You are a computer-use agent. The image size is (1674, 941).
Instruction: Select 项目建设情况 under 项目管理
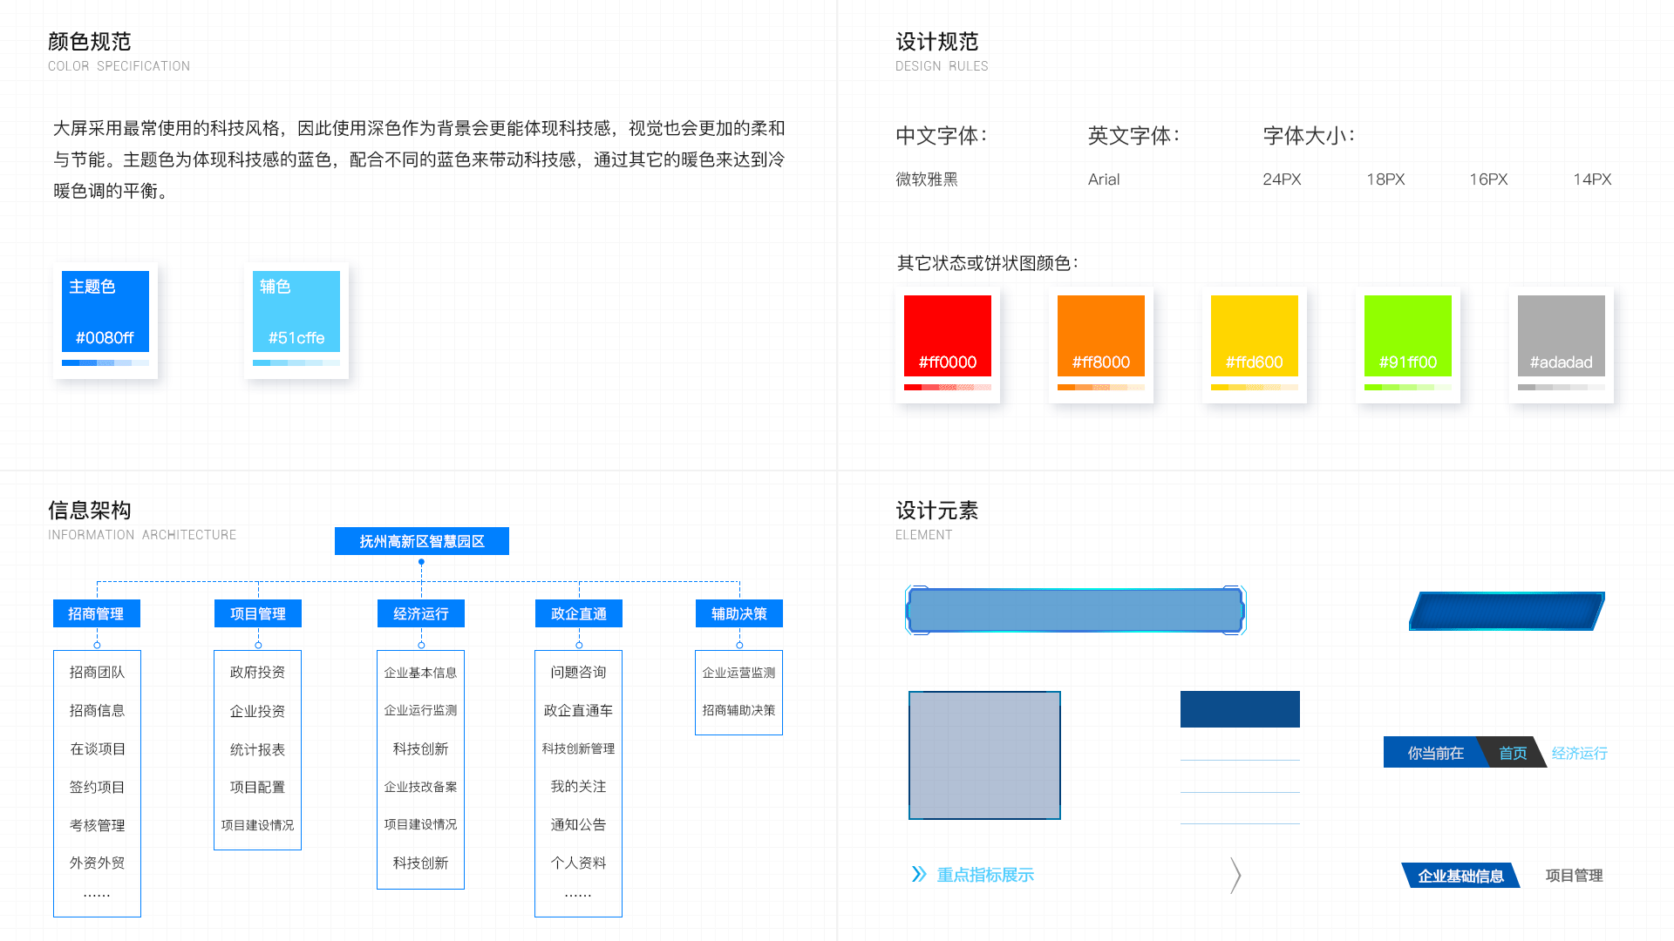tap(257, 825)
